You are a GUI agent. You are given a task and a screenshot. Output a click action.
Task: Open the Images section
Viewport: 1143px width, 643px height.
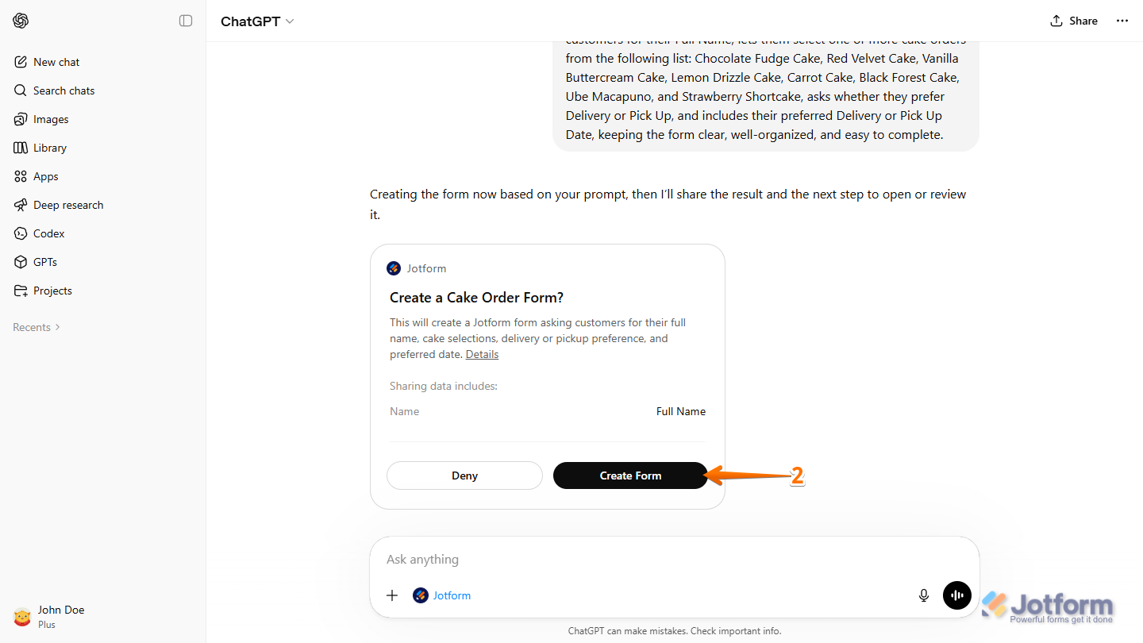pos(51,118)
